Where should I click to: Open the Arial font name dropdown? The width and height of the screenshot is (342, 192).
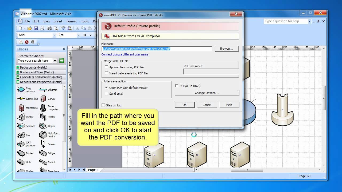(x=54, y=35)
